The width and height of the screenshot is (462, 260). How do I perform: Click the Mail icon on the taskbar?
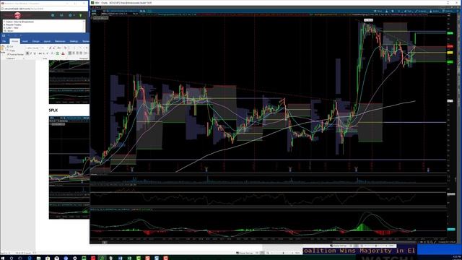click(x=56, y=258)
